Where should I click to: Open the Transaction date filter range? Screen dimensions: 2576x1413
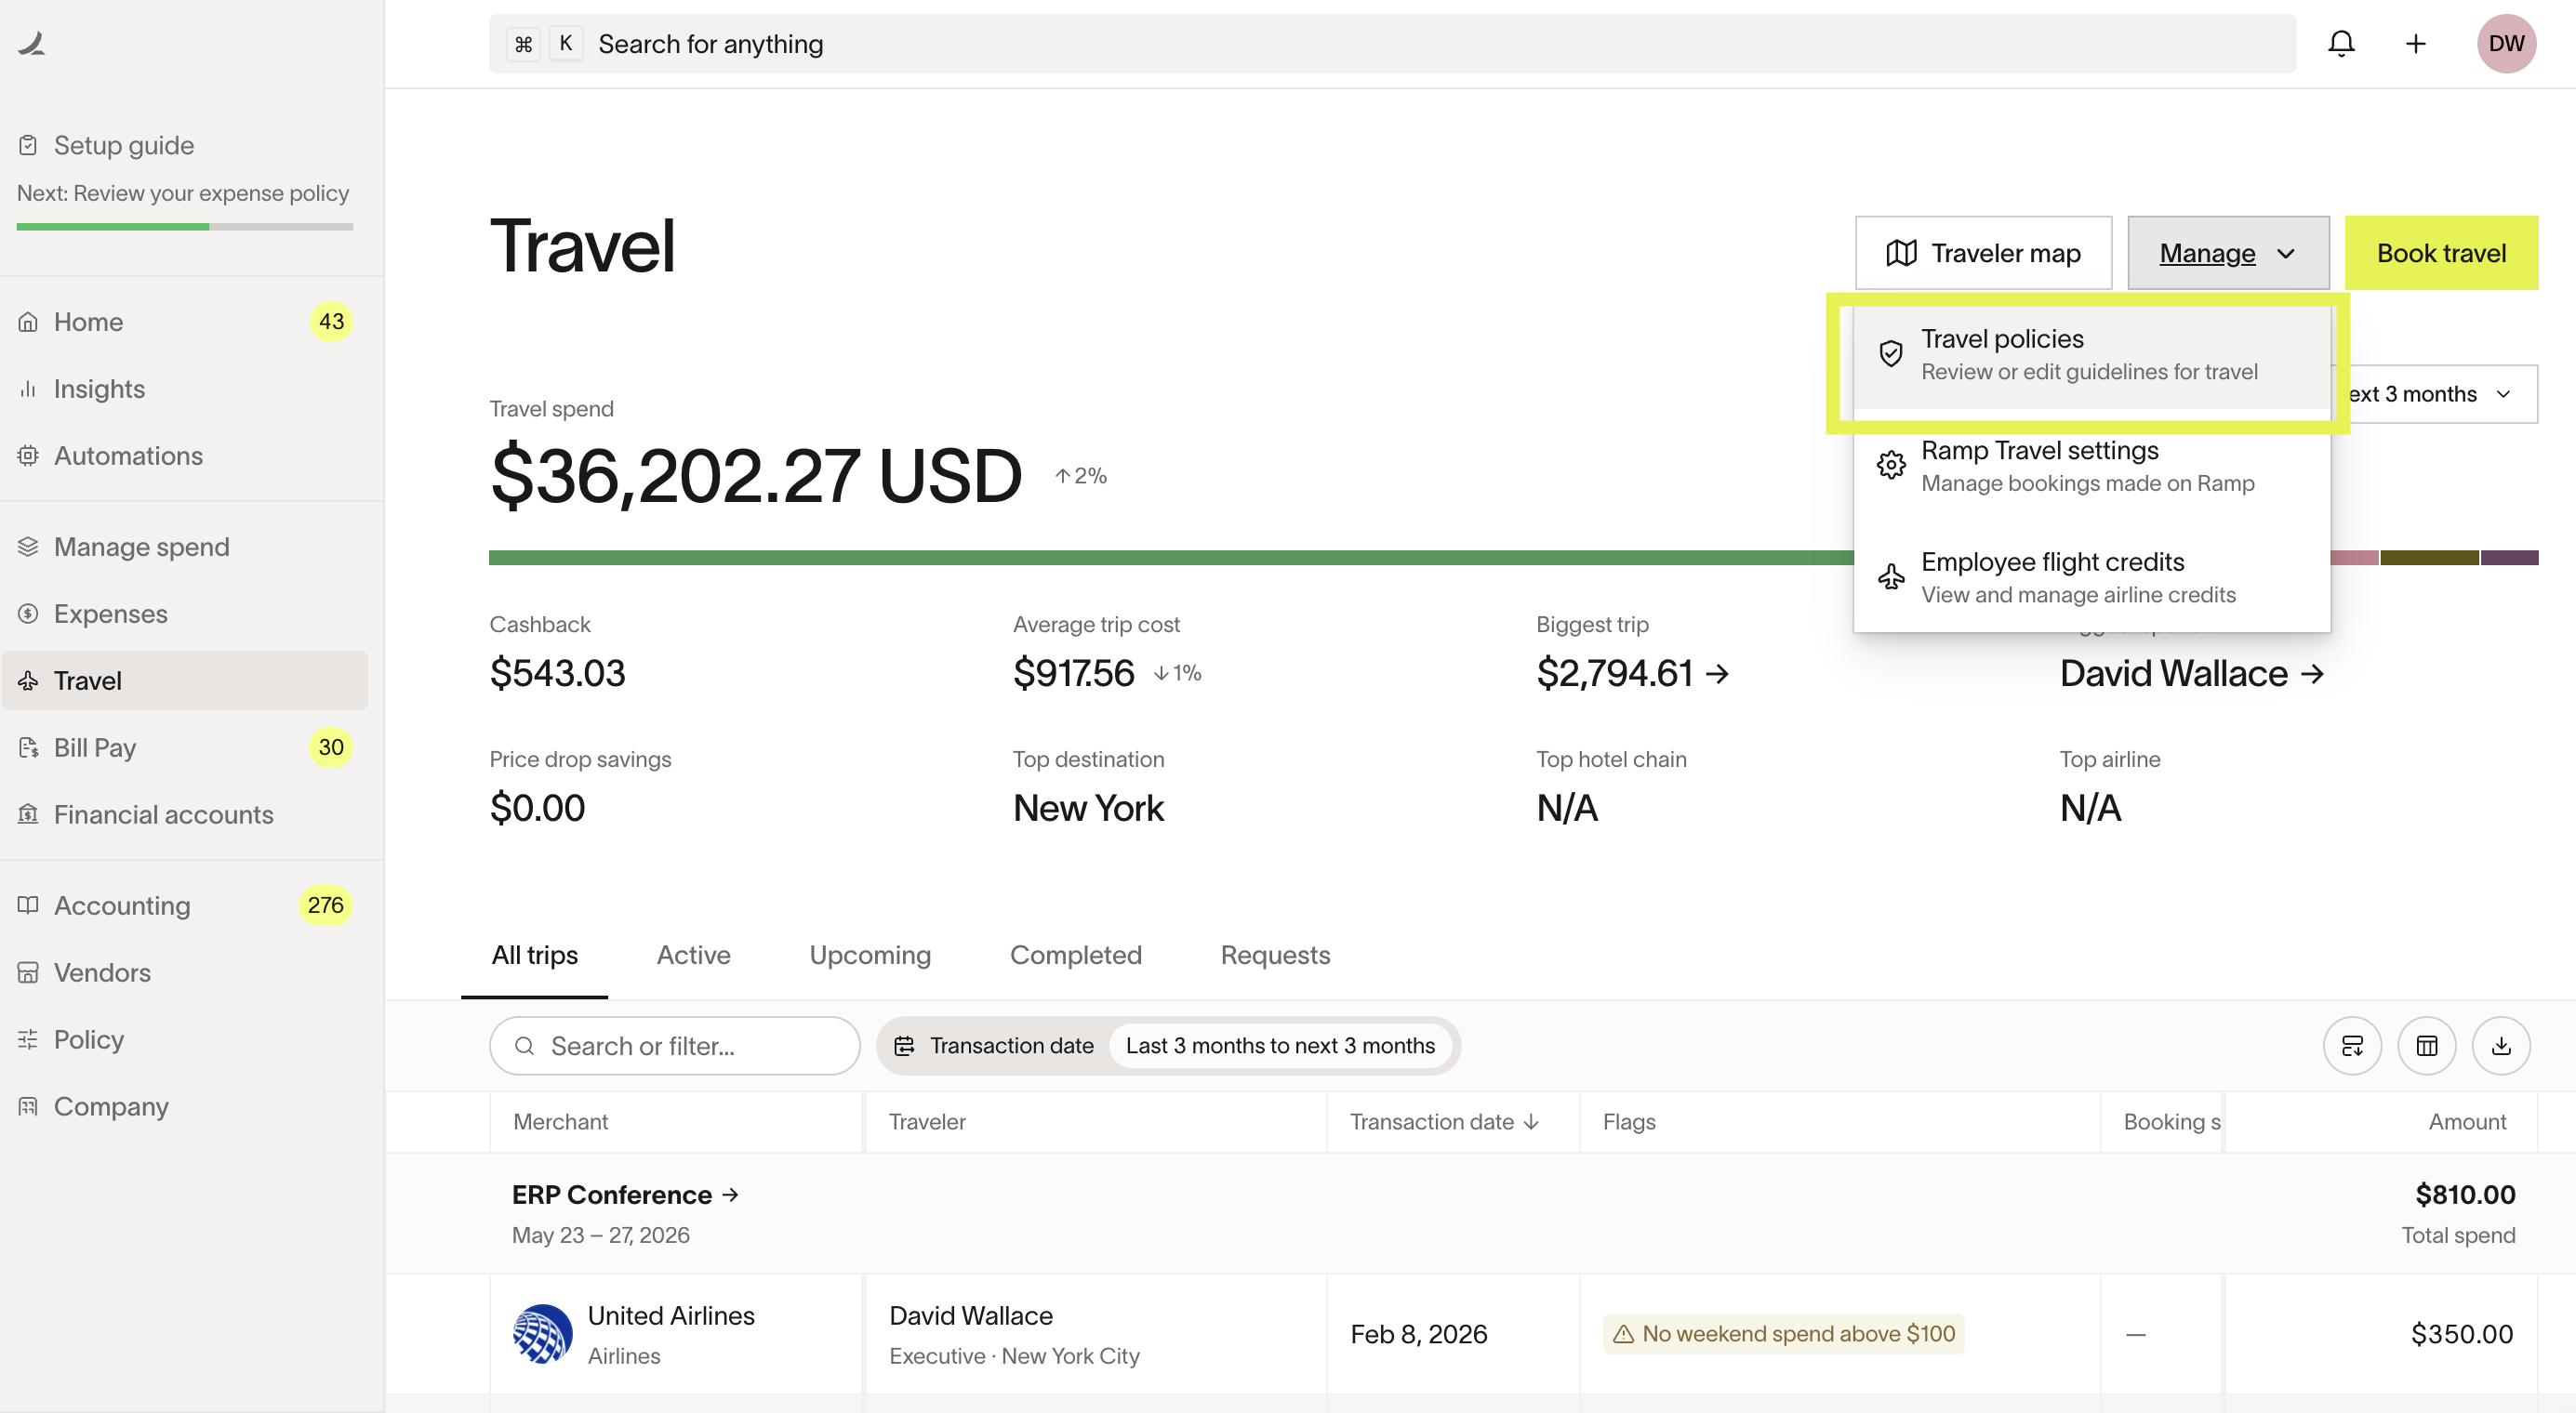point(1280,1045)
